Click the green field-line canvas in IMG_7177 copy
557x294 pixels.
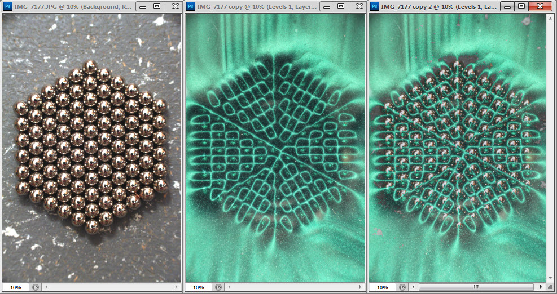(275, 148)
